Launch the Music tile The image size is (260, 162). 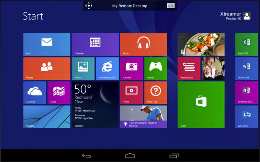tap(144, 44)
